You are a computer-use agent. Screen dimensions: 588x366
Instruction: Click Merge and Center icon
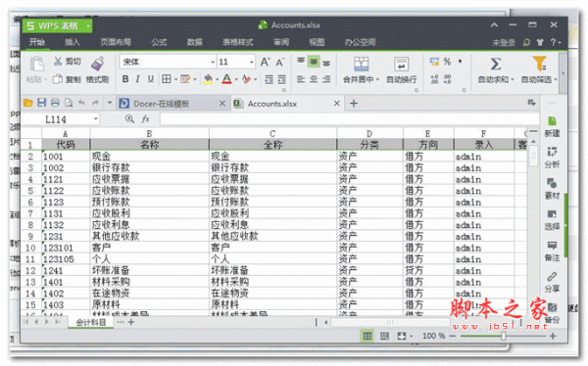pos(361,64)
